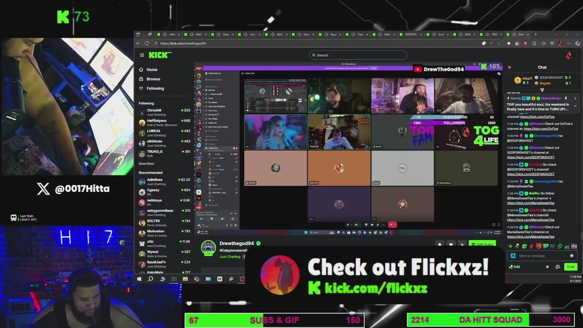Open Wymzi in Recommended list

point(164,254)
